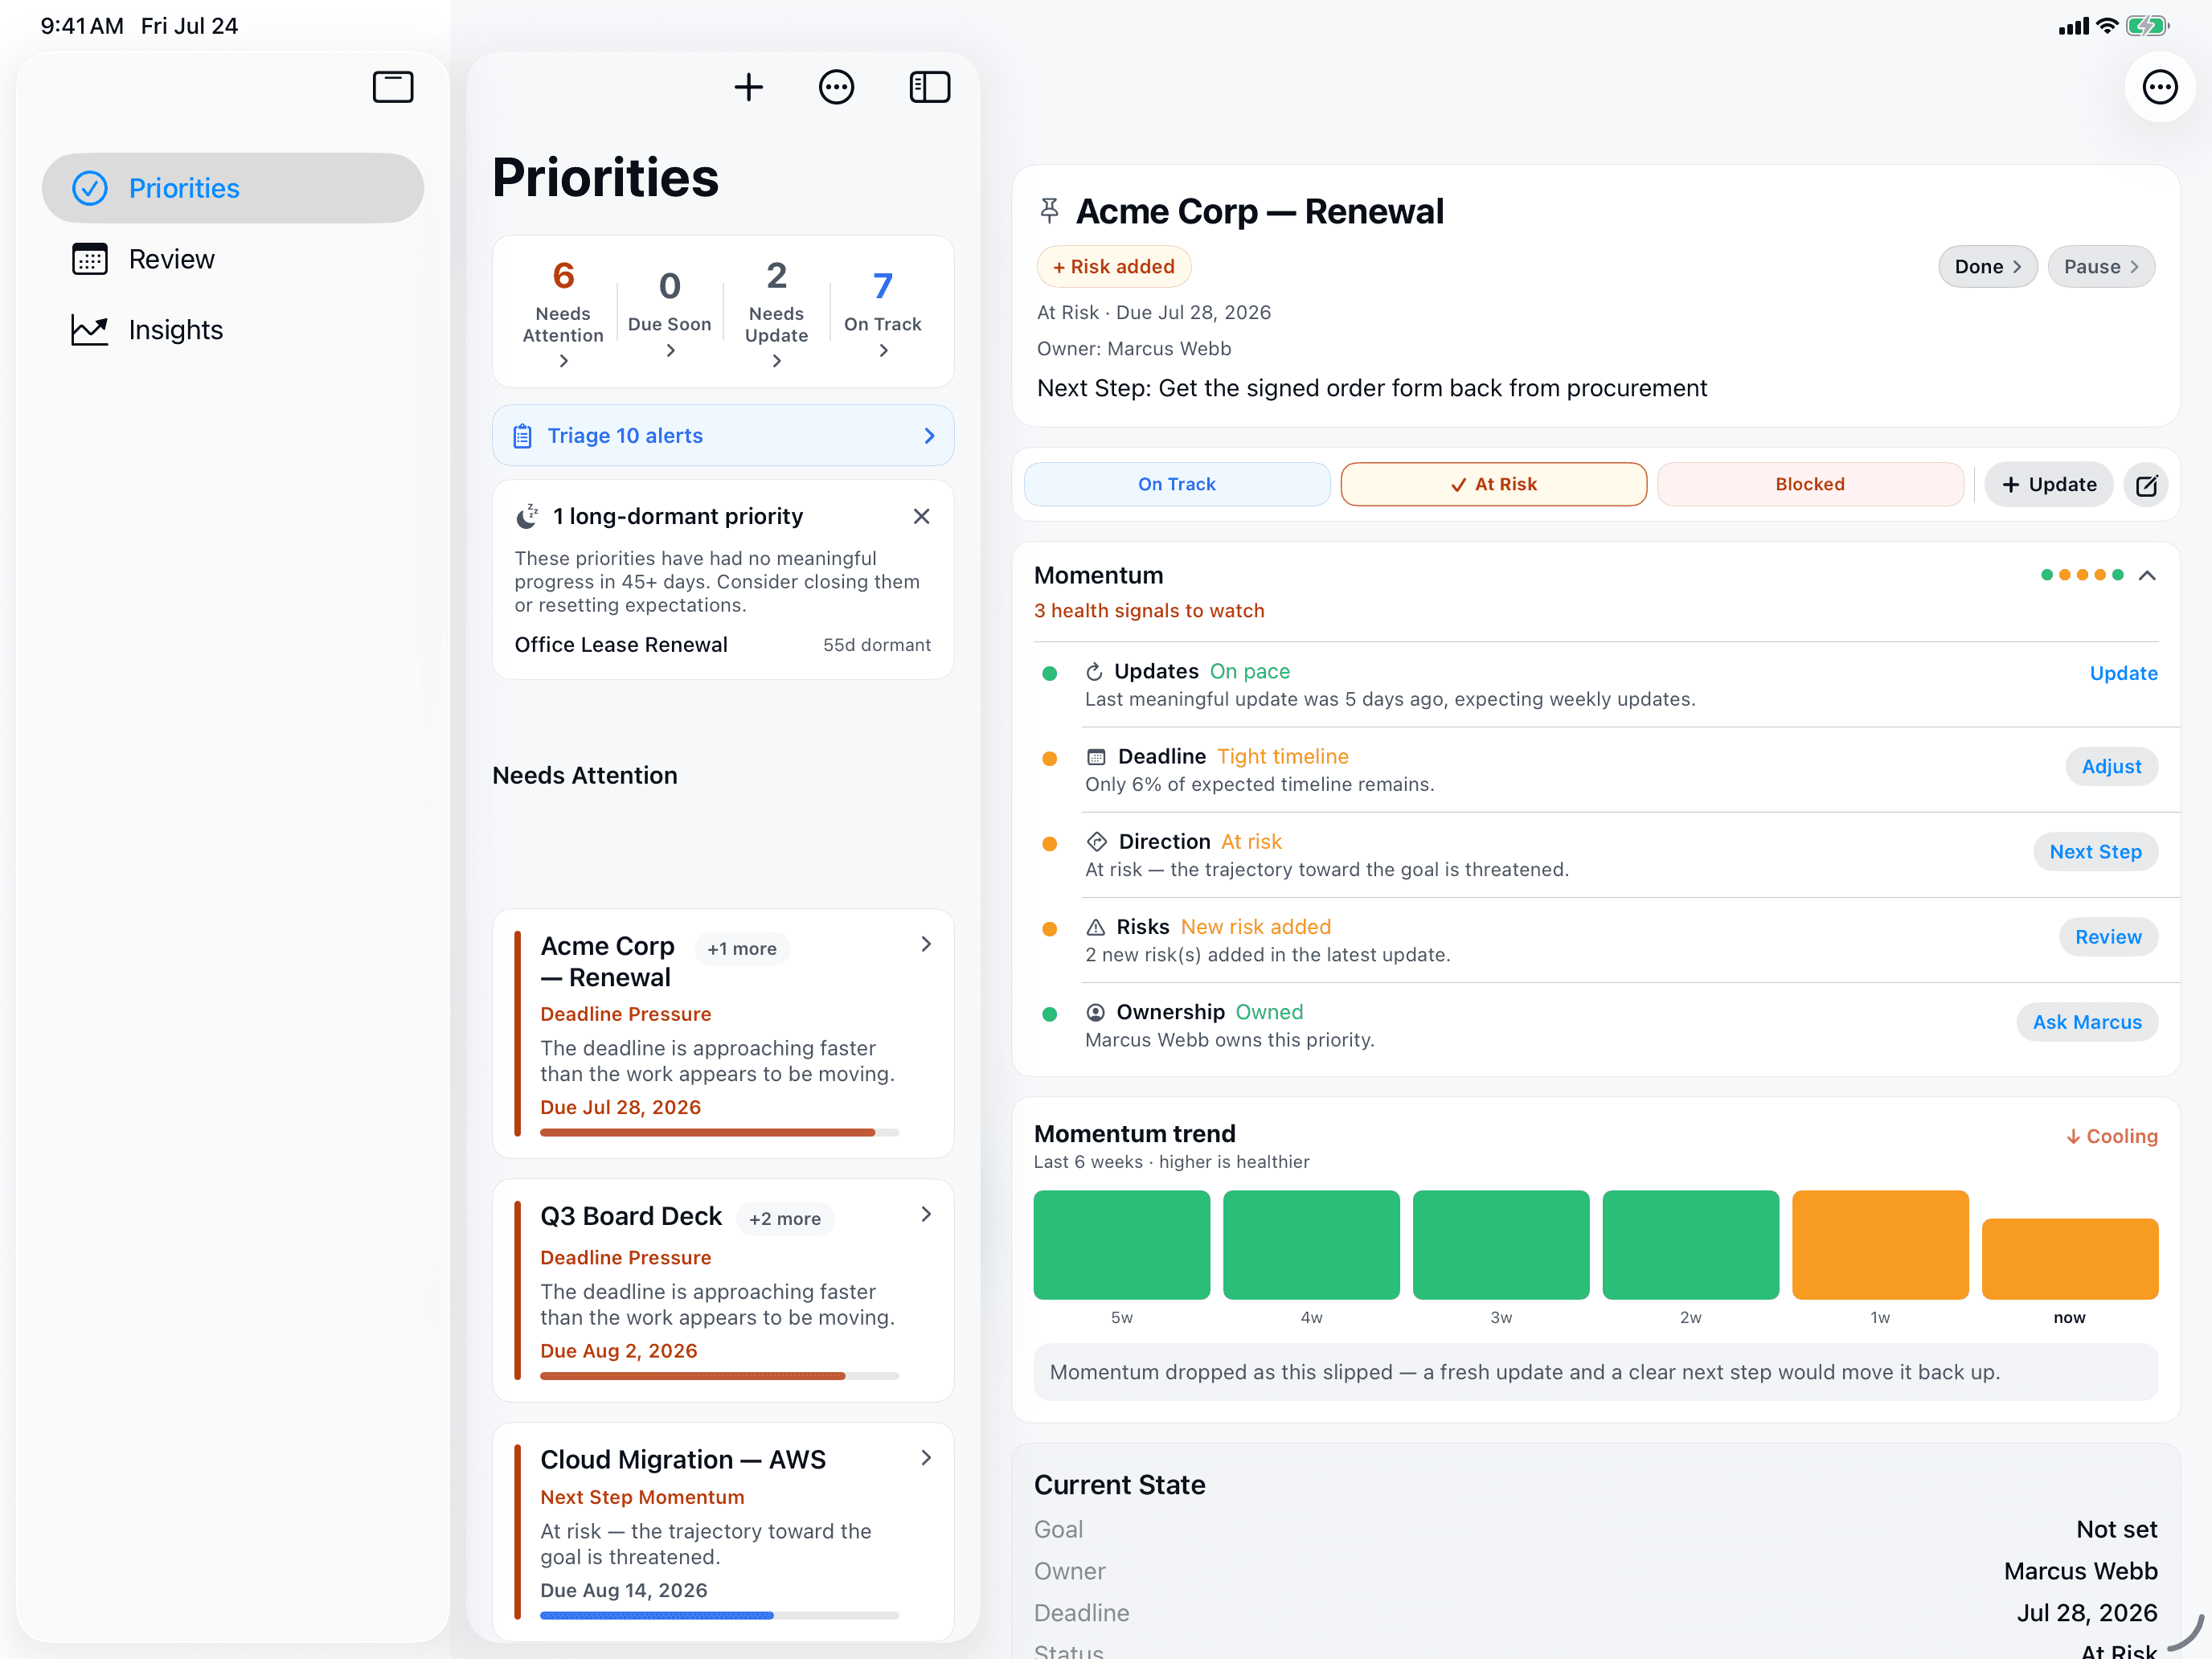Click the Review calendar icon in sidebar
The height and width of the screenshot is (1659, 2212).
[90, 259]
